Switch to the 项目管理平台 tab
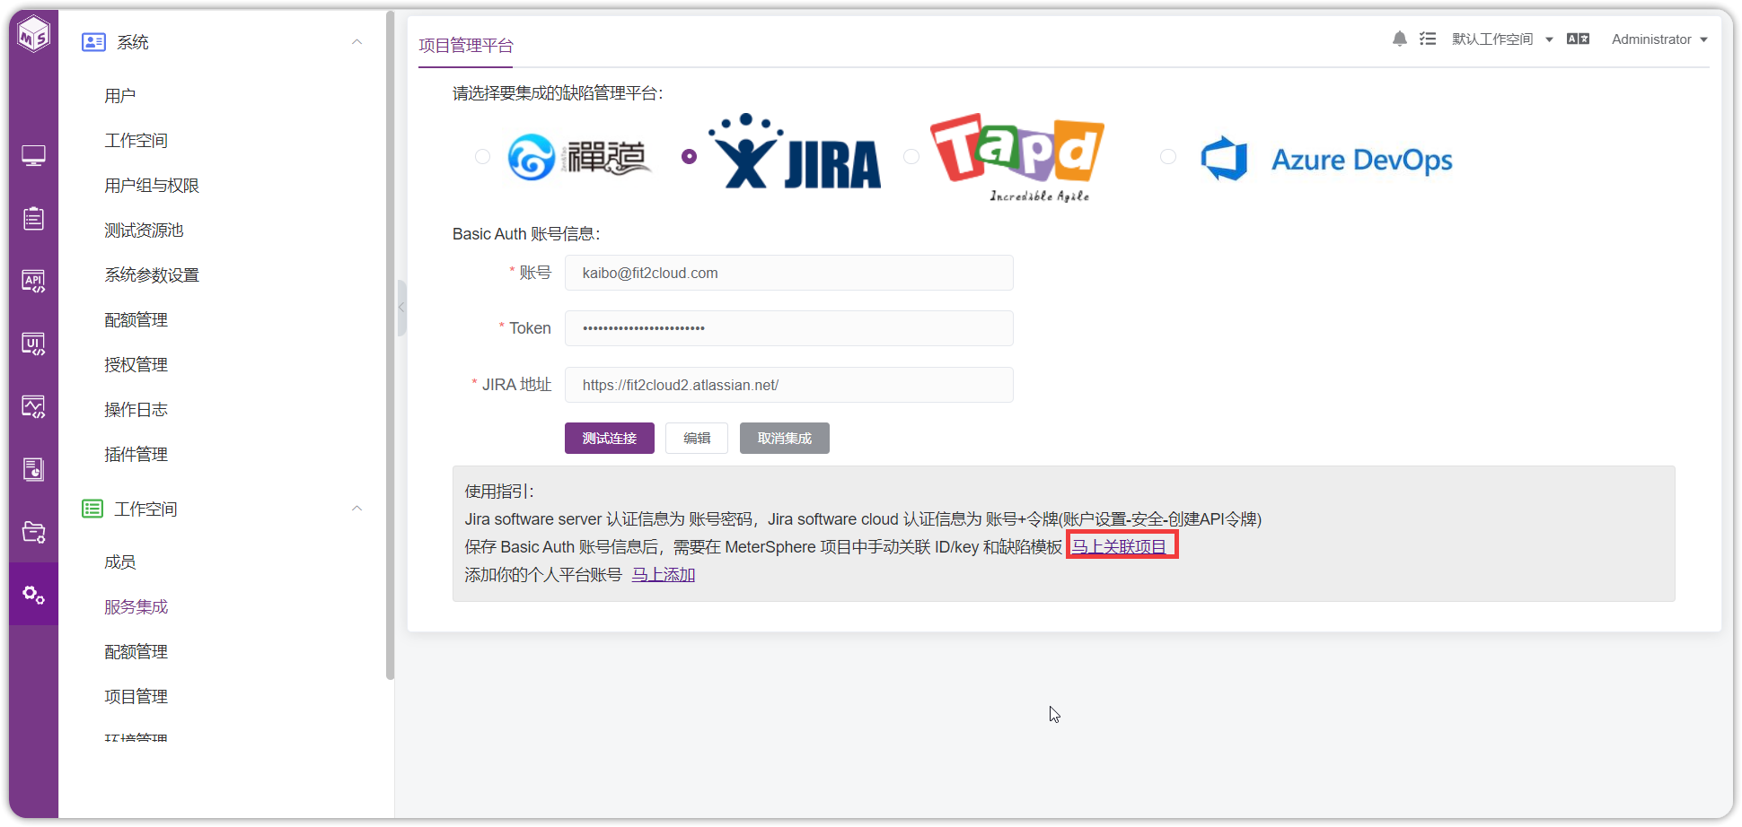 [465, 46]
